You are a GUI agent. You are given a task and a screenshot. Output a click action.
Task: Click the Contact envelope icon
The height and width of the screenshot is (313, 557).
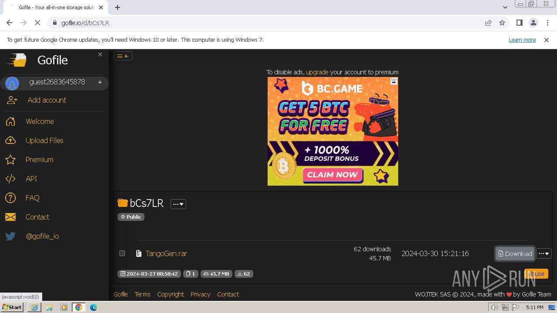tap(10, 217)
